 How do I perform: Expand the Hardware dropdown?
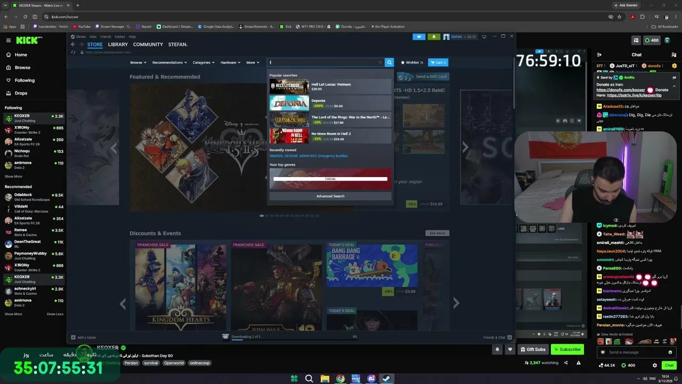pyautogui.click(x=230, y=62)
